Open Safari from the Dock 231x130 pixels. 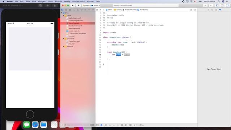pyautogui.click(x=35, y=125)
